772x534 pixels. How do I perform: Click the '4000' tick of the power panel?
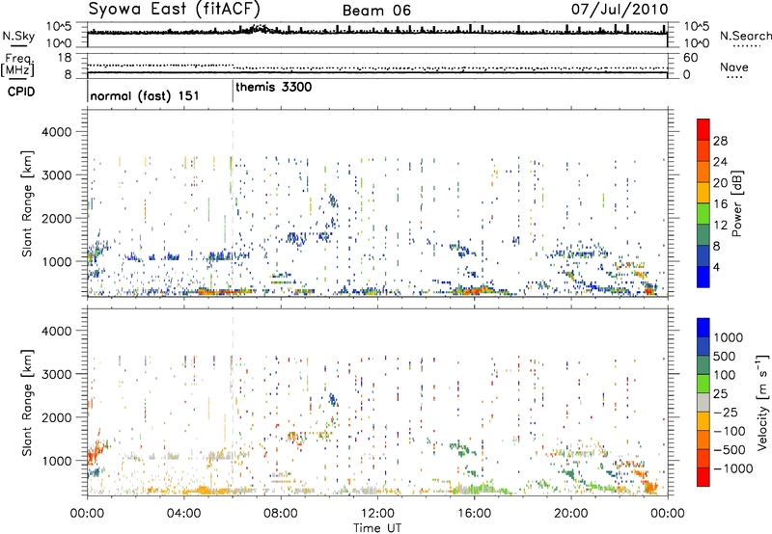tap(56, 132)
